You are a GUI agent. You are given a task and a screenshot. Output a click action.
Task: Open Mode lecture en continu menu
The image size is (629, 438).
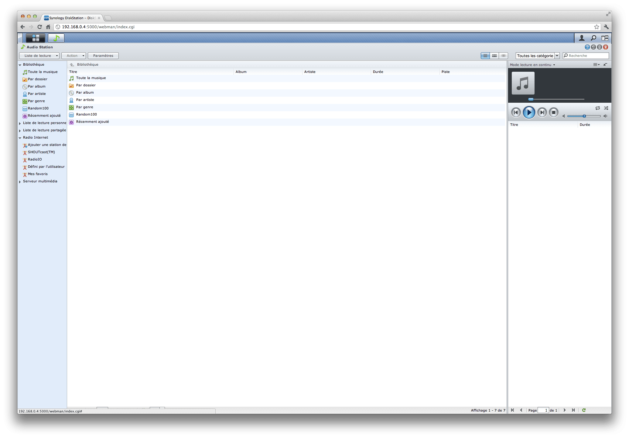pyautogui.click(x=532, y=65)
